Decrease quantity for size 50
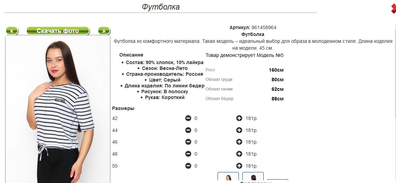396x183 pixels. click(188, 166)
